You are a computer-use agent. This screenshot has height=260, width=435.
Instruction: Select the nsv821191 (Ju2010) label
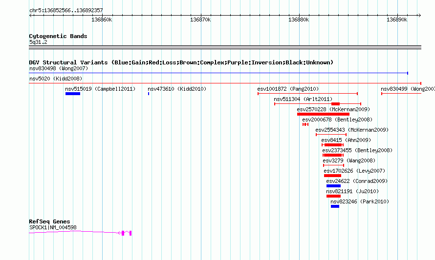pos(352,191)
